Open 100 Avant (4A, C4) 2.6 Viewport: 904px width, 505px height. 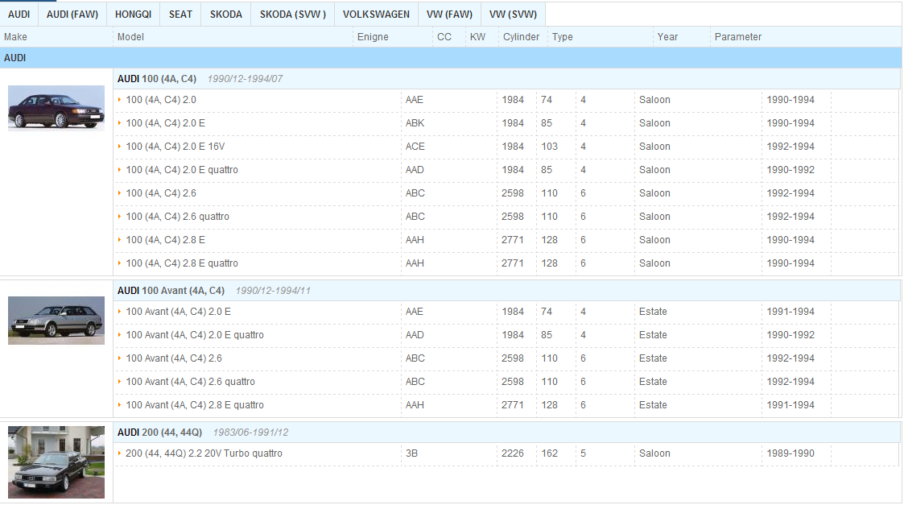click(174, 358)
